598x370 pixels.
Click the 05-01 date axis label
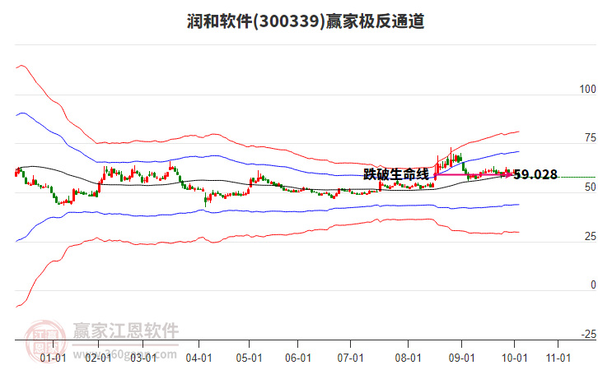pyautogui.click(x=249, y=358)
